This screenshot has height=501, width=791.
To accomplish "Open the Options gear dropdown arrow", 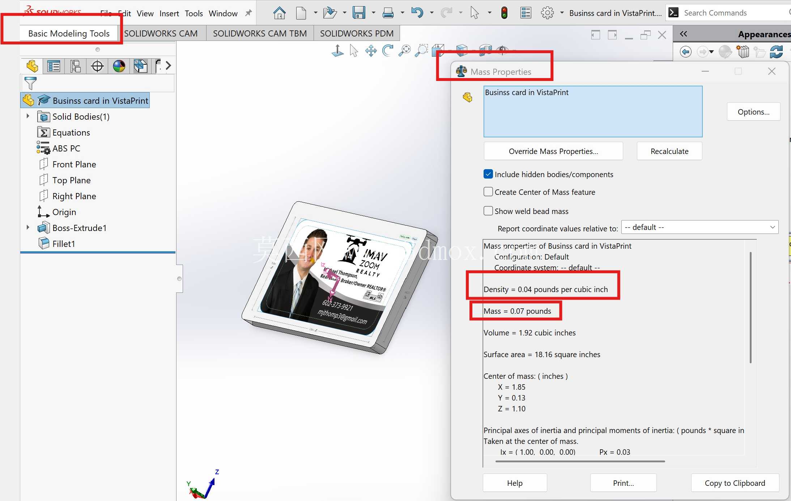I will [562, 13].
